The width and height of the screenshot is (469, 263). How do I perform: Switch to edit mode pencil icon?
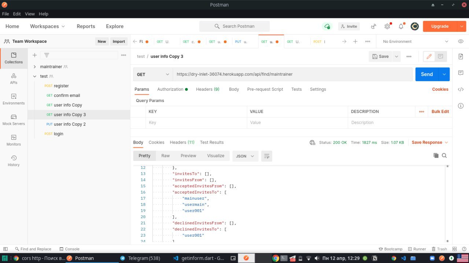pos(429,56)
